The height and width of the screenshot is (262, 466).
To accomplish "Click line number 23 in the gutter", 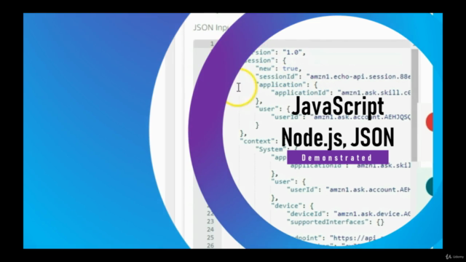I will 210,221.
